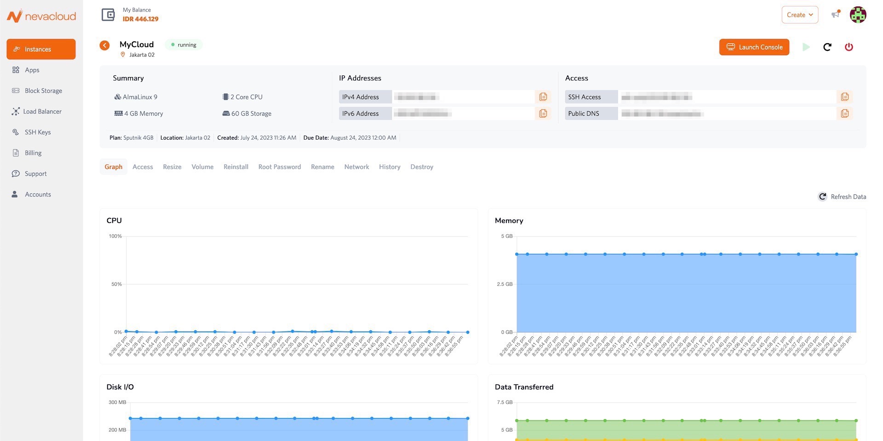
Task: Open Block Storage in the sidebar
Action: tap(43, 90)
